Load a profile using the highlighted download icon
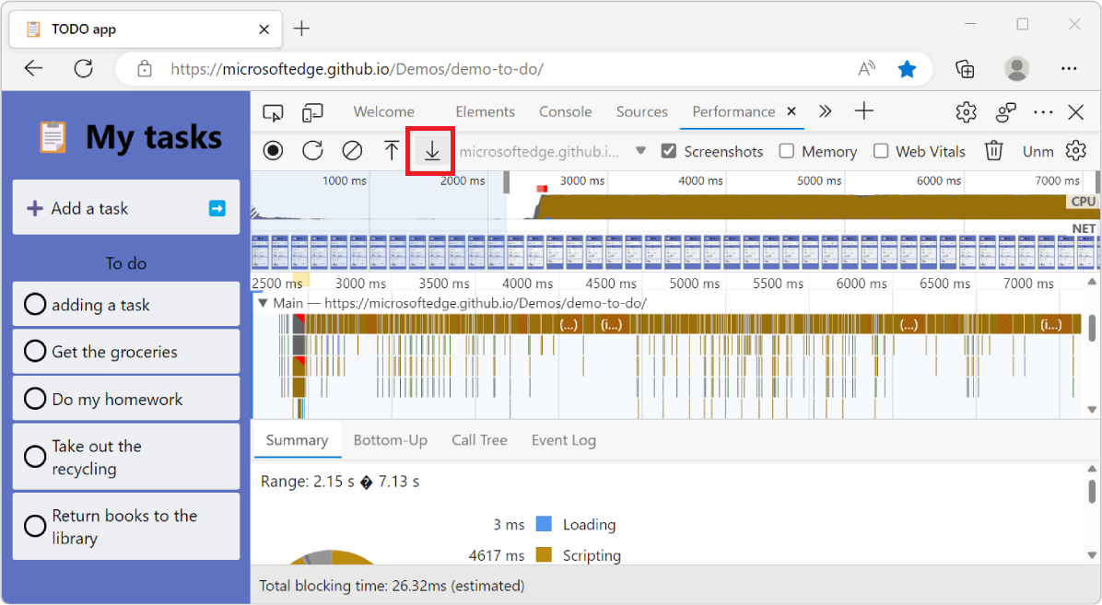This screenshot has height=605, width=1102. (430, 150)
